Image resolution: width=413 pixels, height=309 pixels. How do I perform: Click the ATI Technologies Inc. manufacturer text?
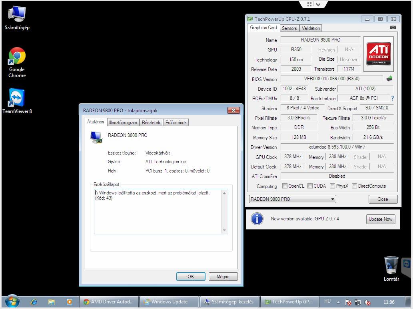pyautogui.click(x=166, y=162)
